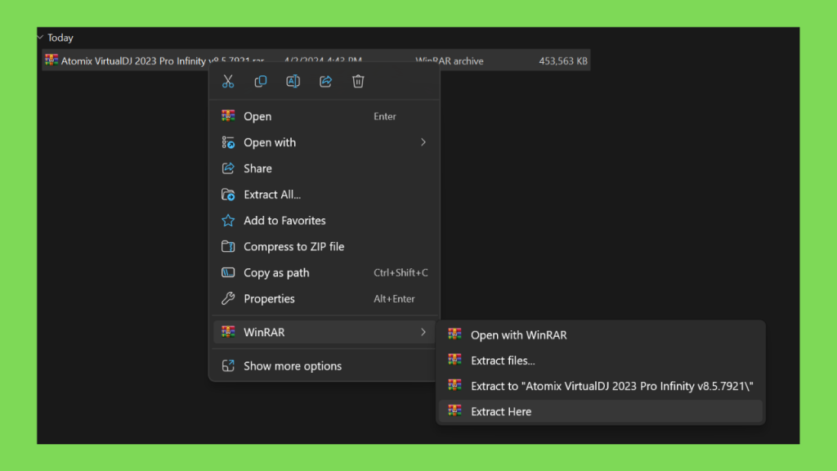Image resolution: width=837 pixels, height=471 pixels.
Task: Click the Cut scissors icon
Action: tap(228, 81)
